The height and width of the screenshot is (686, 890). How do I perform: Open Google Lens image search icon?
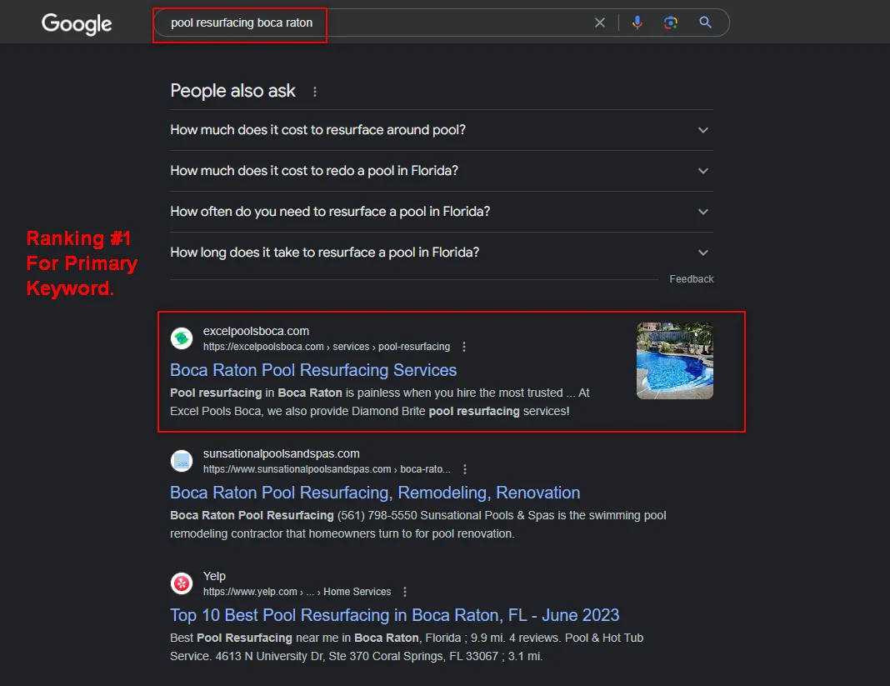point(671,23)
